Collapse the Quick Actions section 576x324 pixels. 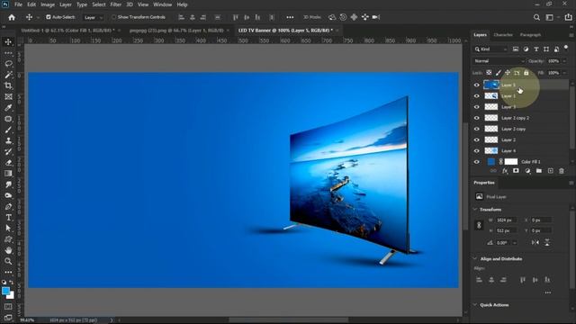coord(475,305)
